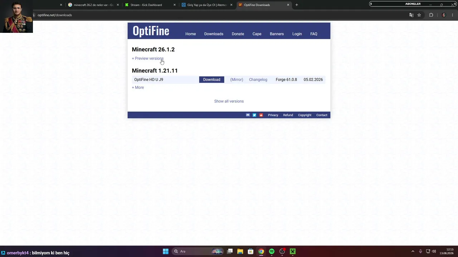Select the 'OptiFine HD U J9' row name
Screen dimensions: 458x257
(148, 80)
